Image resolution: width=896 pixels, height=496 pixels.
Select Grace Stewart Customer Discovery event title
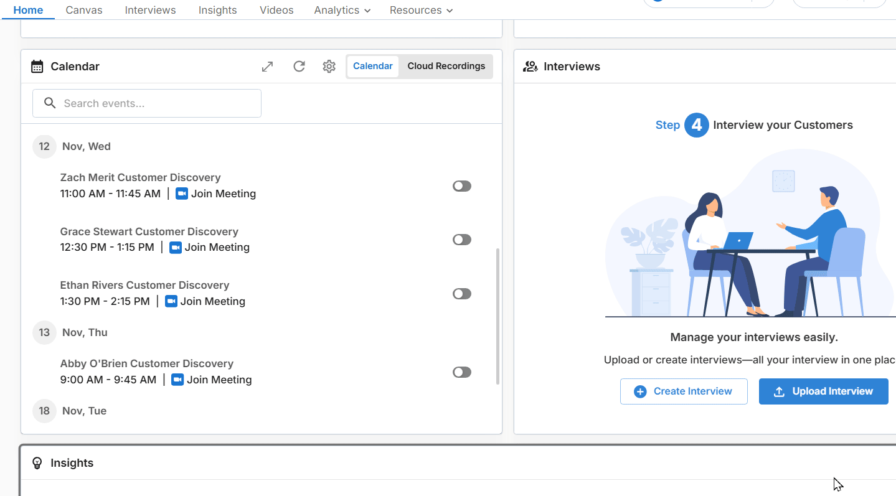click(x=149, y=232)
